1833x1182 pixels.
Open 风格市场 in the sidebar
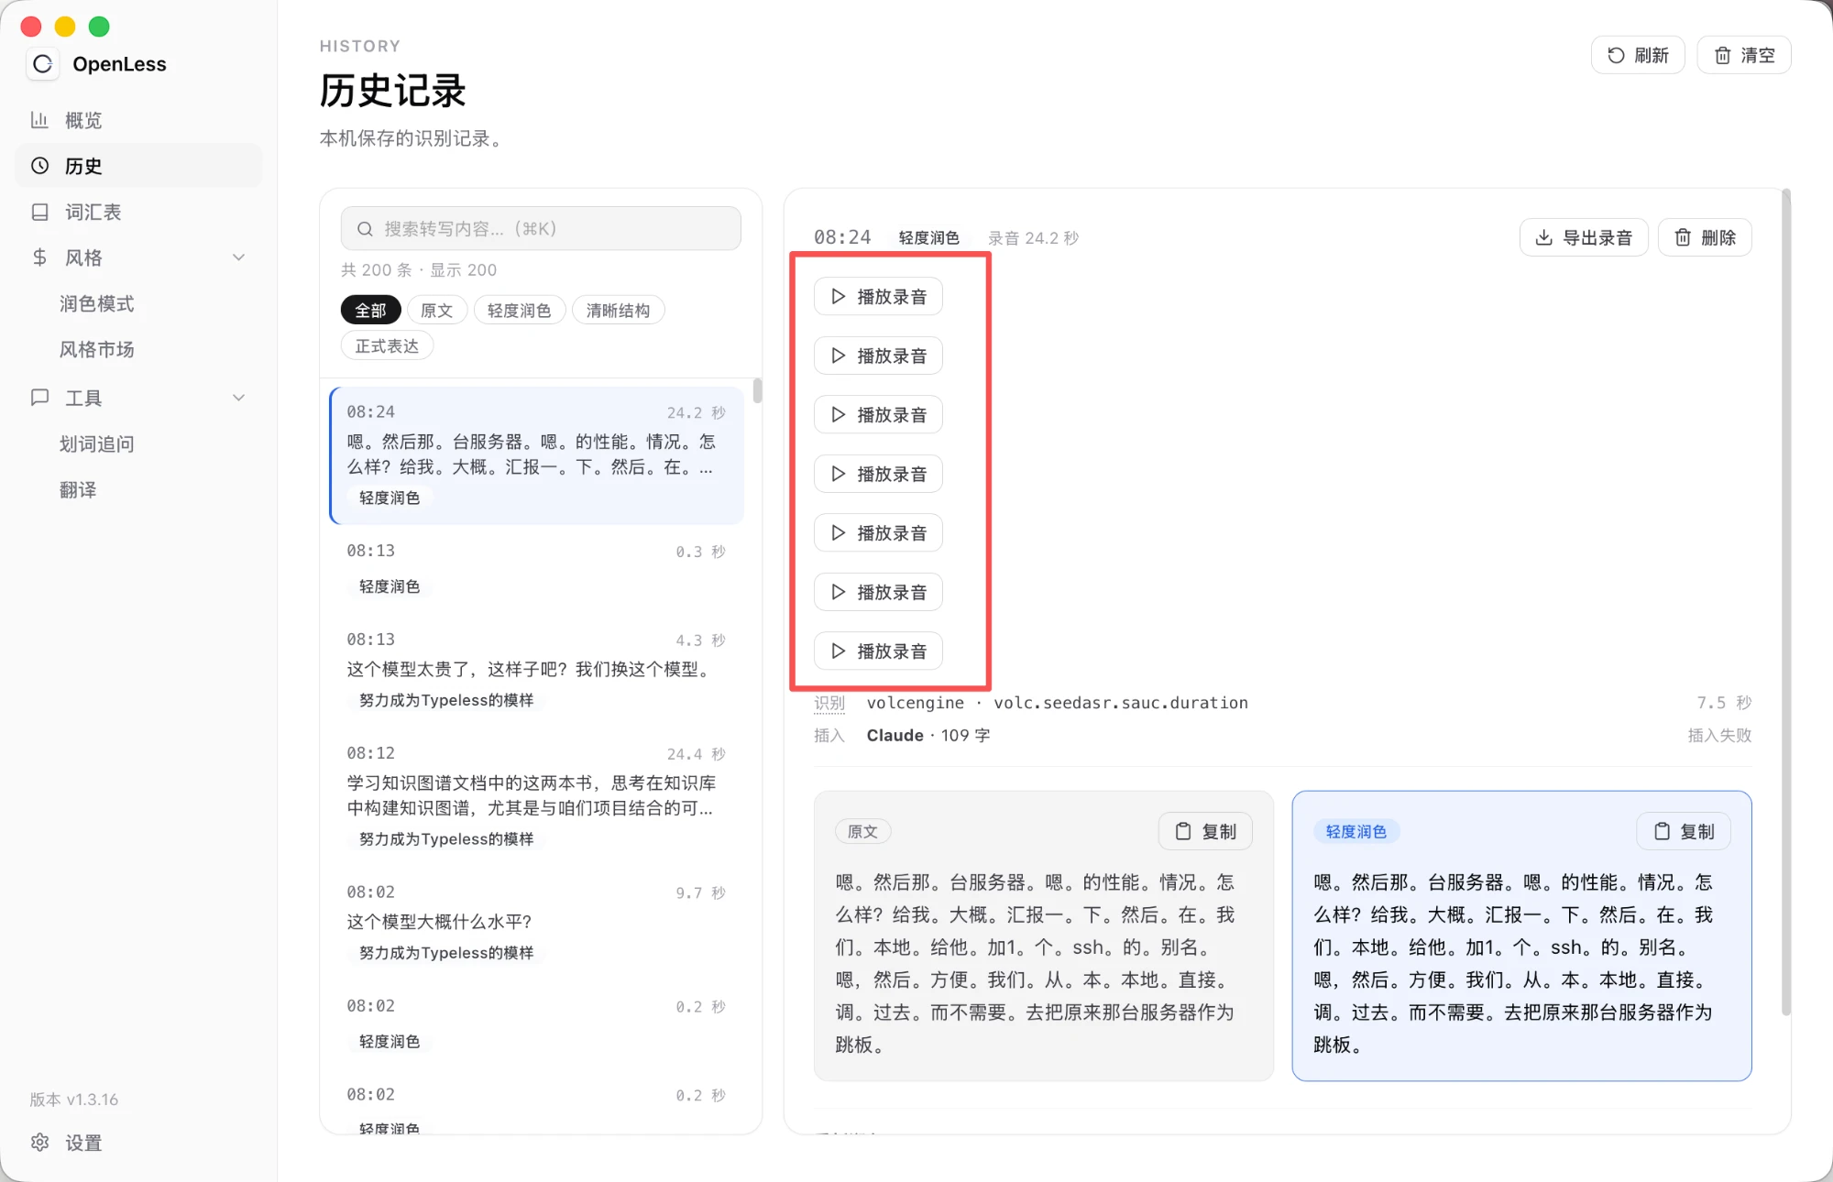(x=97, y=349)
